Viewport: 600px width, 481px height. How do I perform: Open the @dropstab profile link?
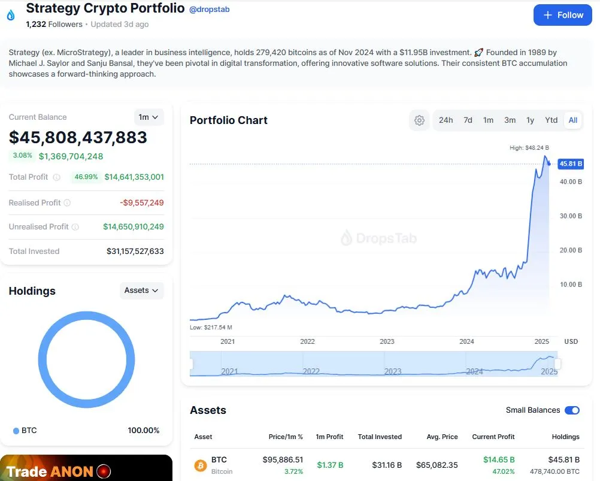[210, 9]
